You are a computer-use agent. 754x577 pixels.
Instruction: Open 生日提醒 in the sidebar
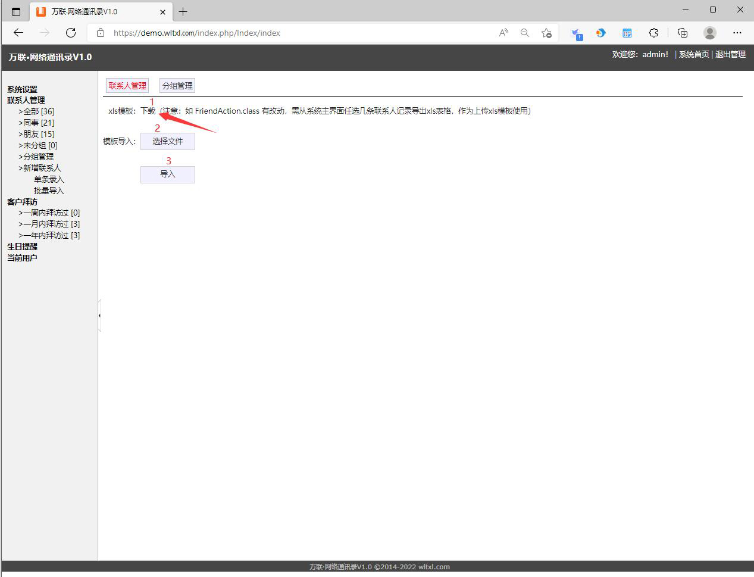pyautogui.click(x=22, y=247)
